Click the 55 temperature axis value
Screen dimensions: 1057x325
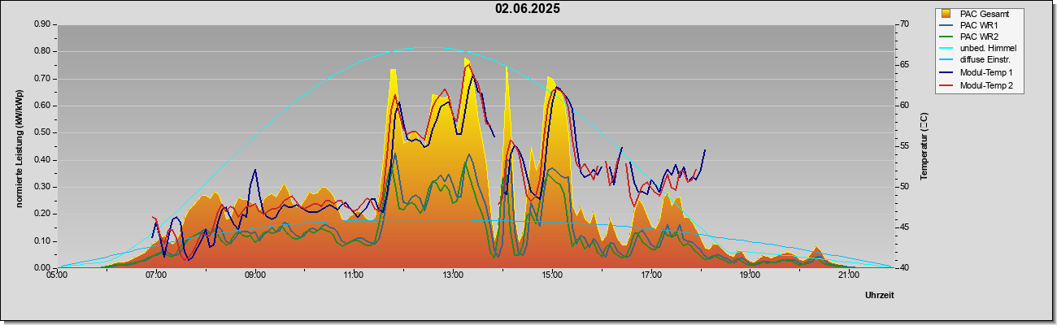(905, 146)
